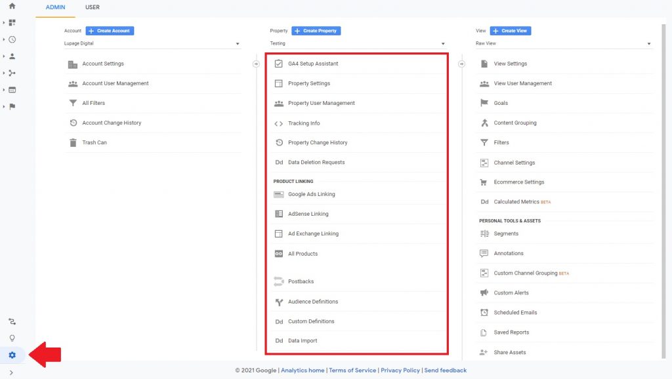Click the Scheduled Emails clock icon
Image resolution: width=672 pixels, height=379 pixels.
point(484,312)
